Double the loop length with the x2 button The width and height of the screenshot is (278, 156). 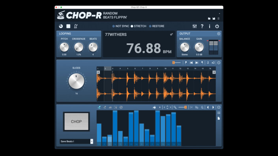click(x=213, y=63)
